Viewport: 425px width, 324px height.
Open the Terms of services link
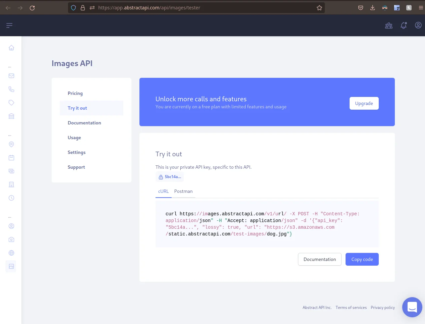351,307
